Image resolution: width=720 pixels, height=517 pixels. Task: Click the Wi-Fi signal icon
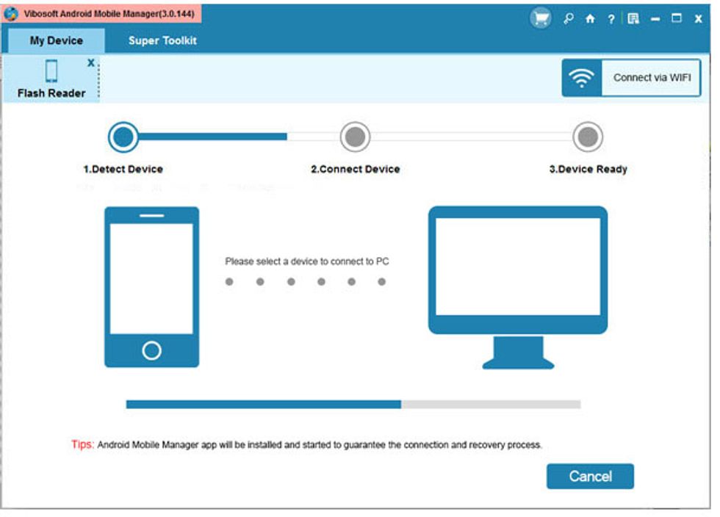[x=581, y=78]
